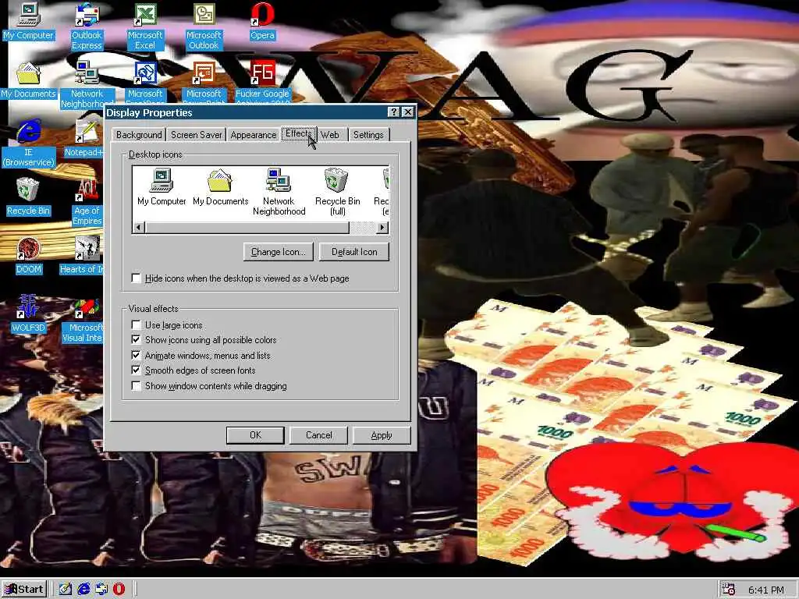
Task: Confirm dialog with OK button
Action: point(255,435)
